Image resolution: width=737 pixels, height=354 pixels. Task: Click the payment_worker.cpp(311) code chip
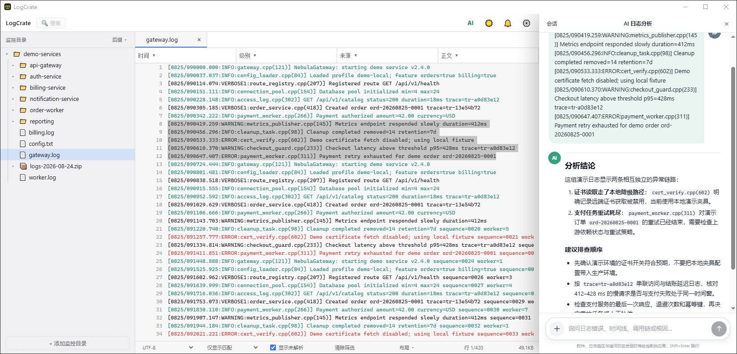pos(662,213)
